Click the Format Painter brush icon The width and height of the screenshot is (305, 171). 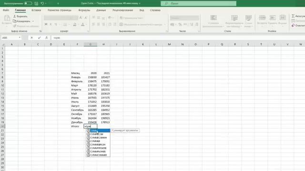(15, 26)
